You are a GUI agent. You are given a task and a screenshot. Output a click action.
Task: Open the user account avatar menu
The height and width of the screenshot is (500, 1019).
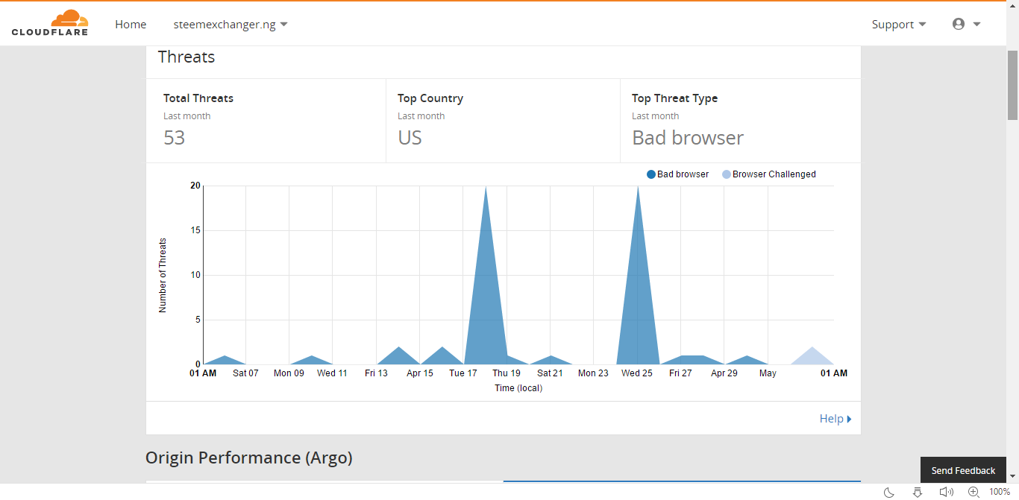[x=959, y=24]
